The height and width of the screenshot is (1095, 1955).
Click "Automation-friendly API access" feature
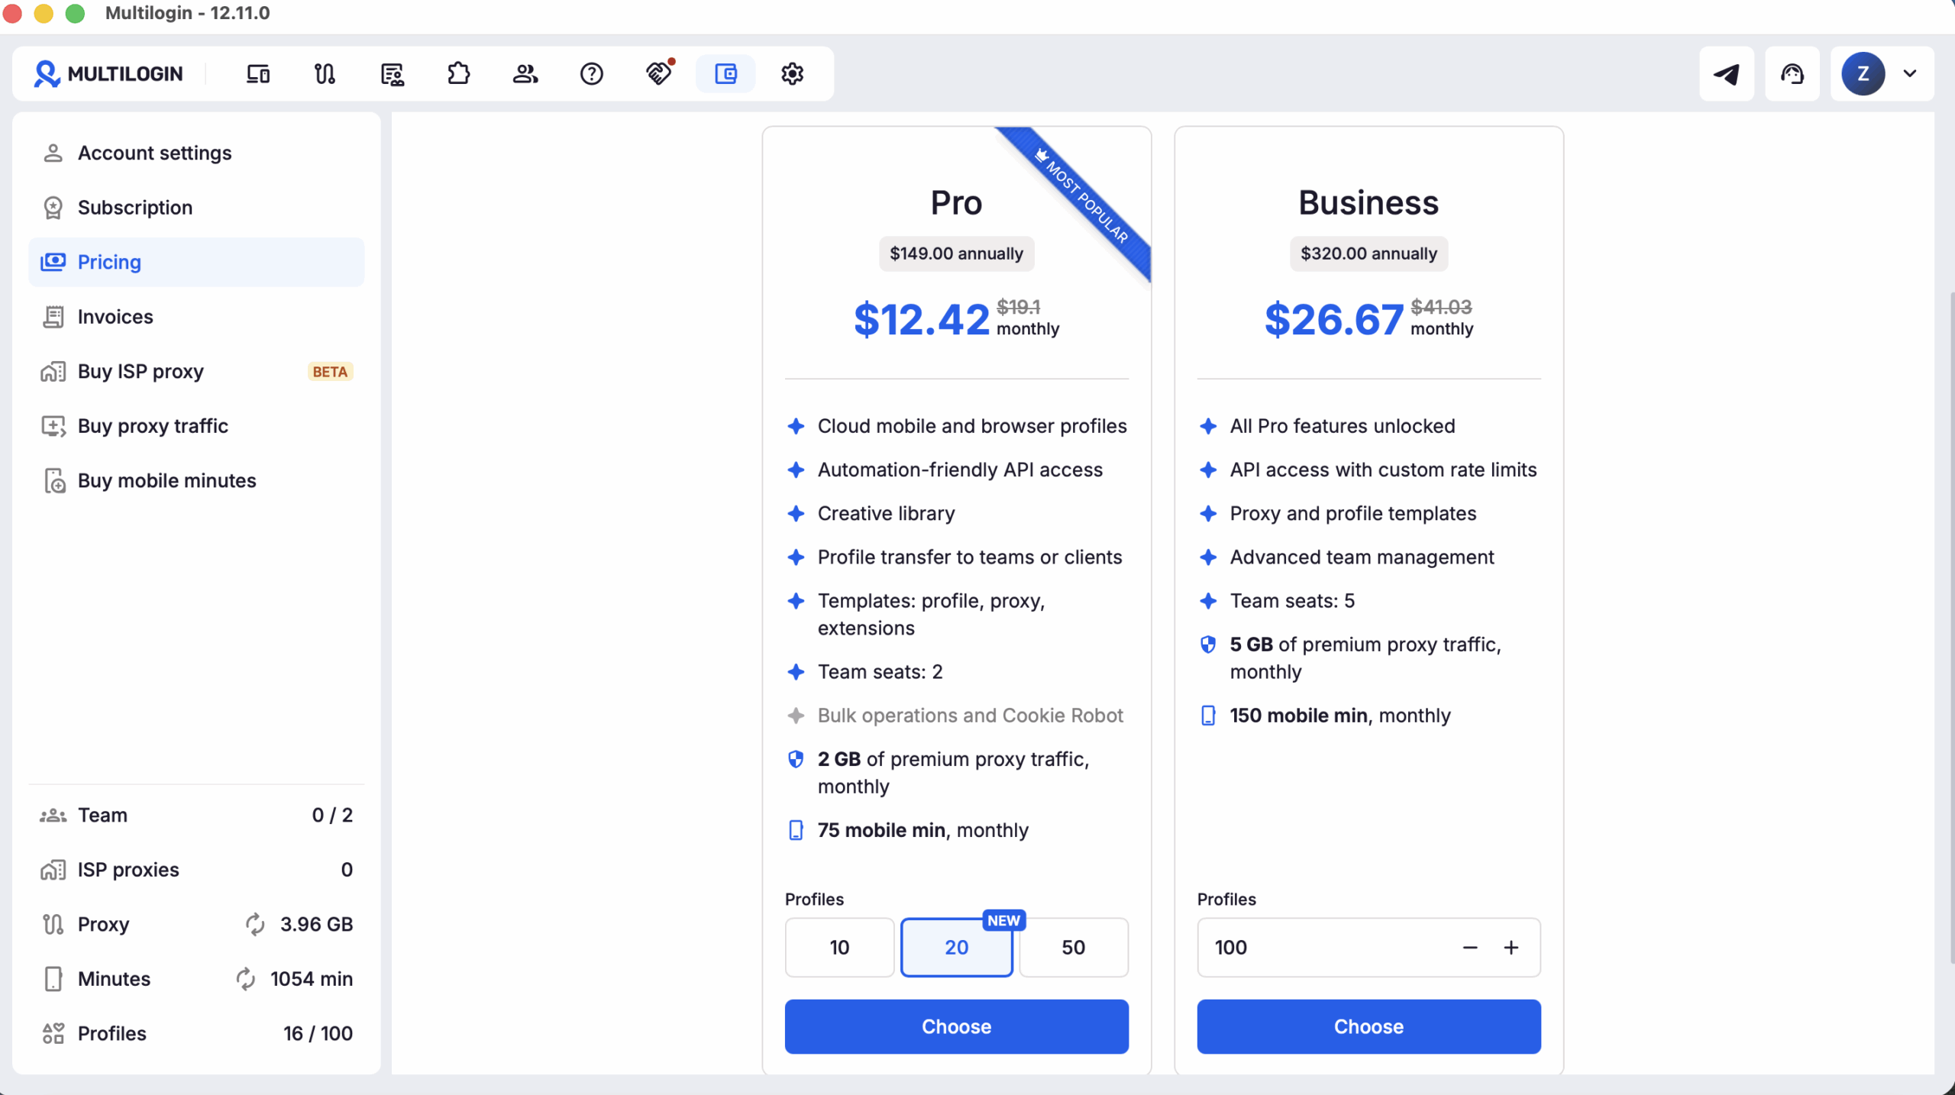[x=961, y=470]
